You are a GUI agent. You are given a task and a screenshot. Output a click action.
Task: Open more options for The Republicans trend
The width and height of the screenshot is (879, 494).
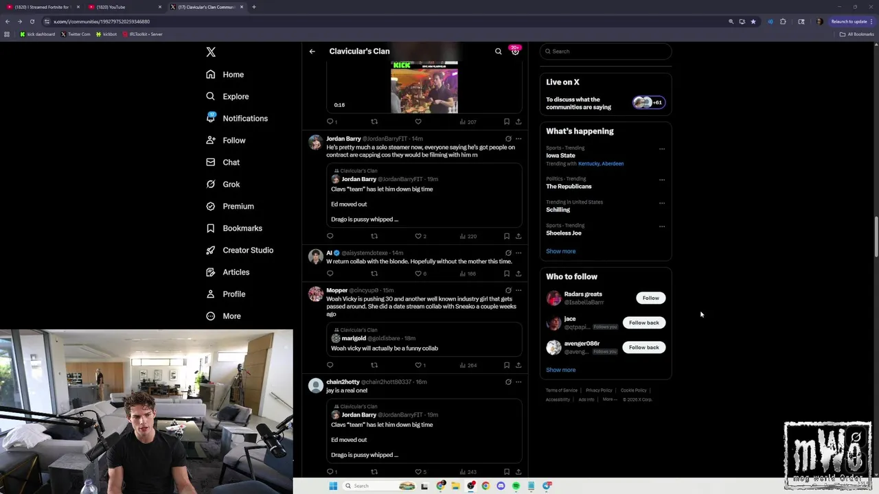click(x=662, y=180)
